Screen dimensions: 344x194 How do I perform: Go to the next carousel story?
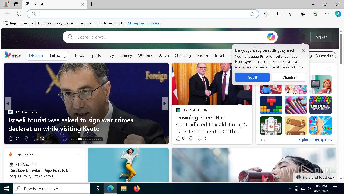point(165,103)
